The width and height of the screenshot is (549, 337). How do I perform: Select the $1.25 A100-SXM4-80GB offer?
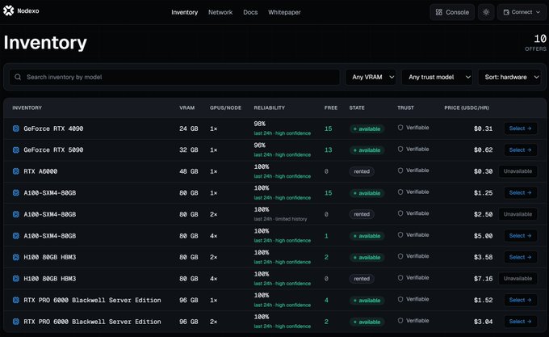pyautogui.click(x=520, y=192)
